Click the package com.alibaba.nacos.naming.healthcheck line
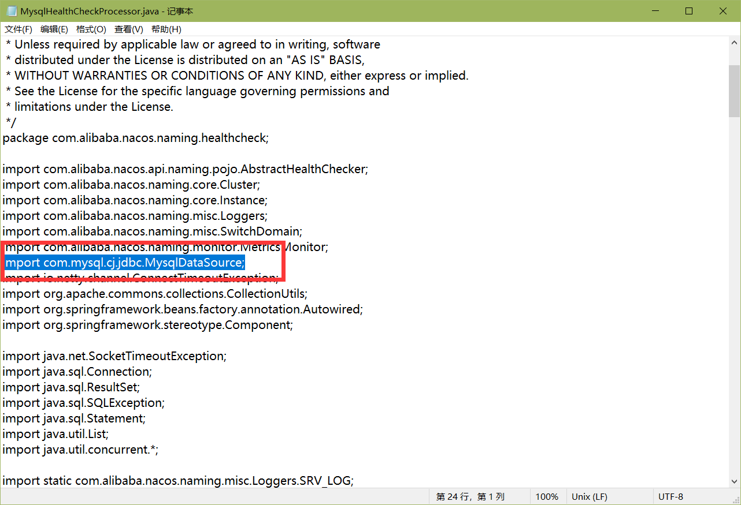Image resolution: width=741 pixels, height=505 pixels. [136, 138]
